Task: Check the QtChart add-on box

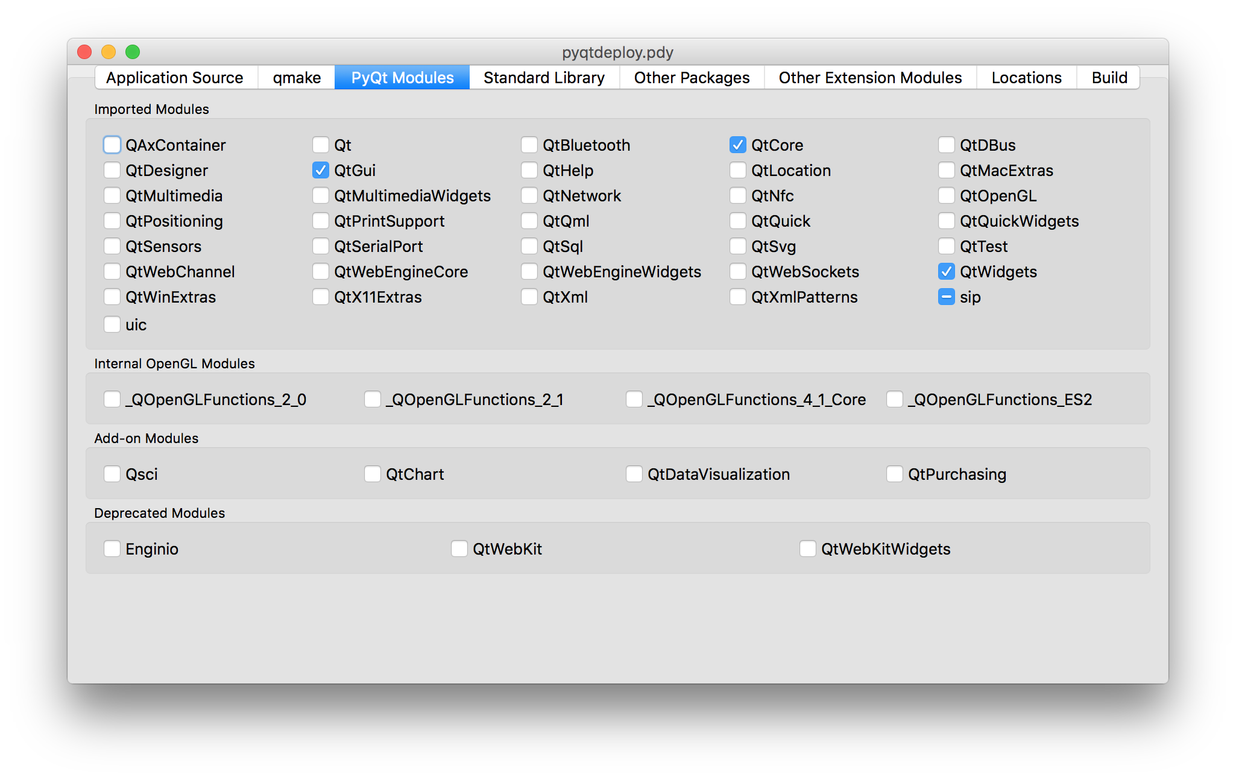Action: (x=373, y=474)
